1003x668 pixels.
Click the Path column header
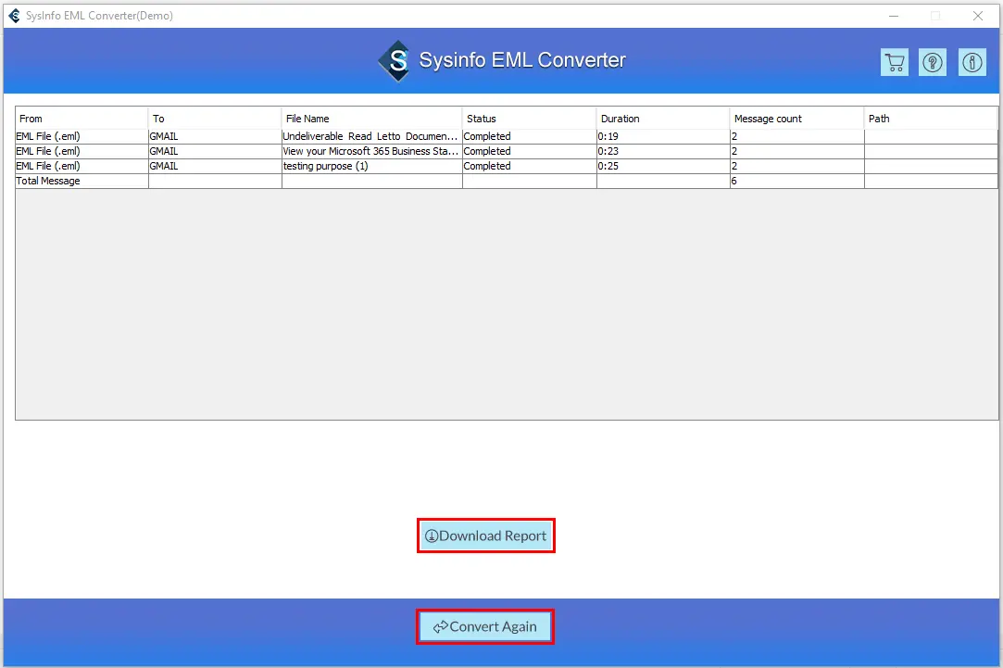pos(931,119)
